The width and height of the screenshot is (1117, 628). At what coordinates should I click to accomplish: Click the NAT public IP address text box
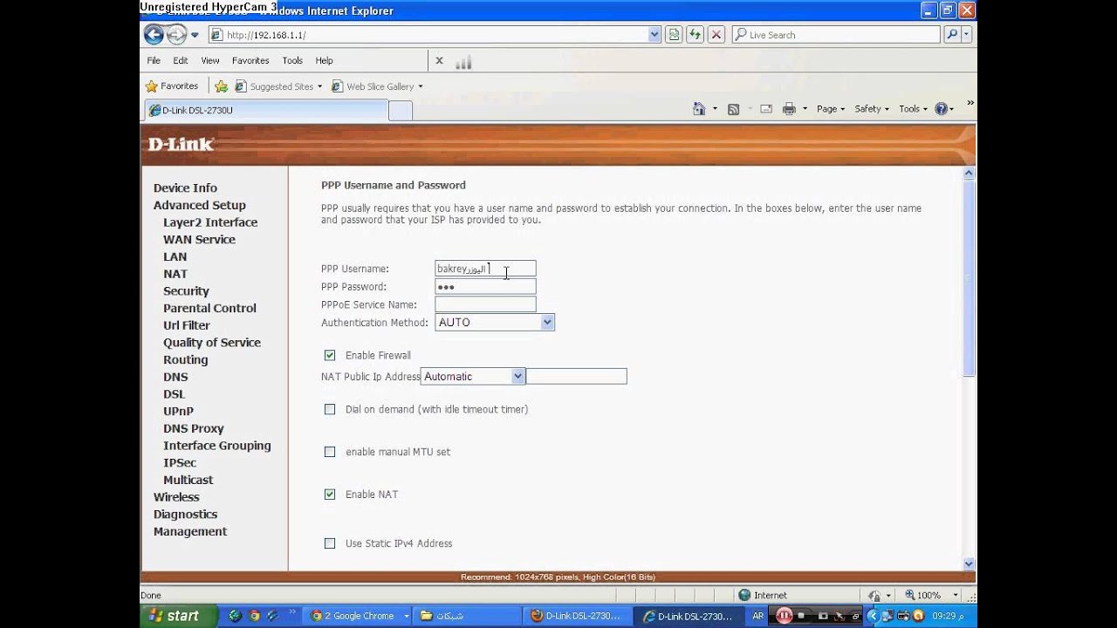[x=576, y=377]
